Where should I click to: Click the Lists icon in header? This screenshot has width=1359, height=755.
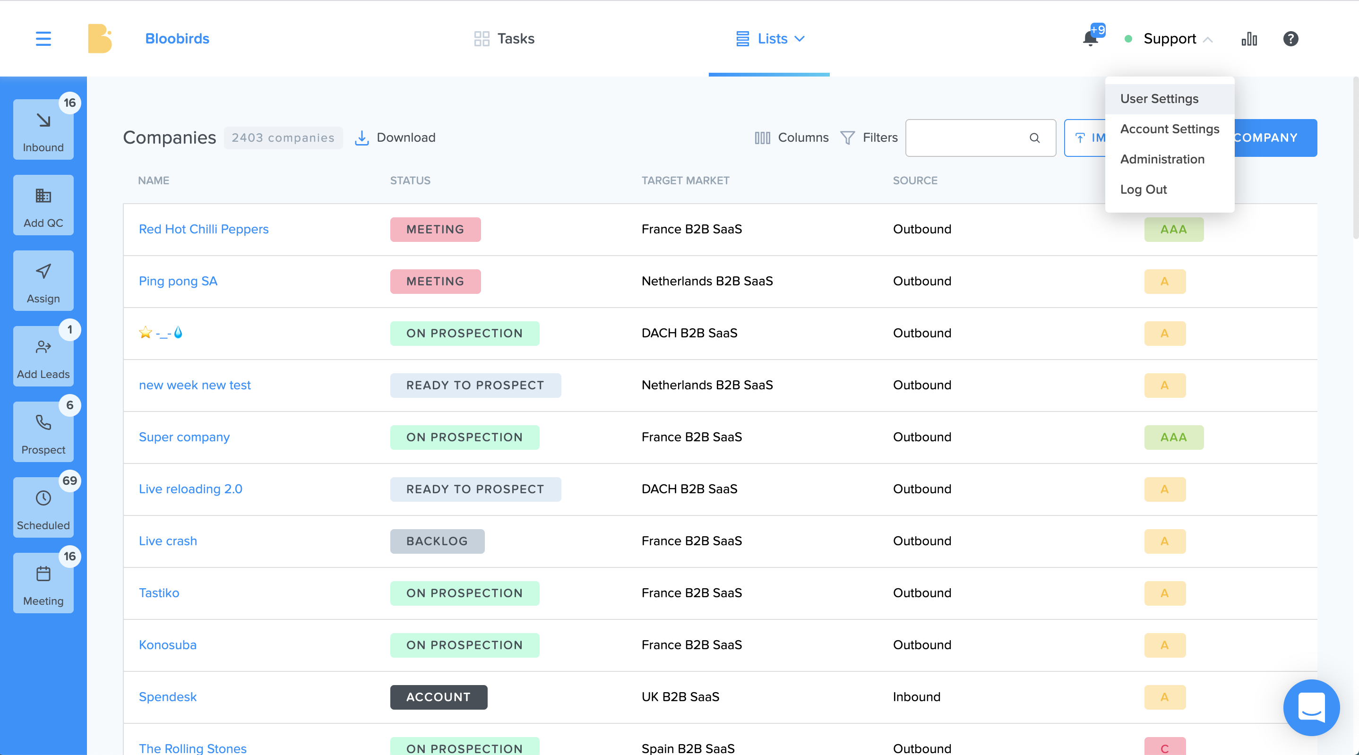[742, 39]
